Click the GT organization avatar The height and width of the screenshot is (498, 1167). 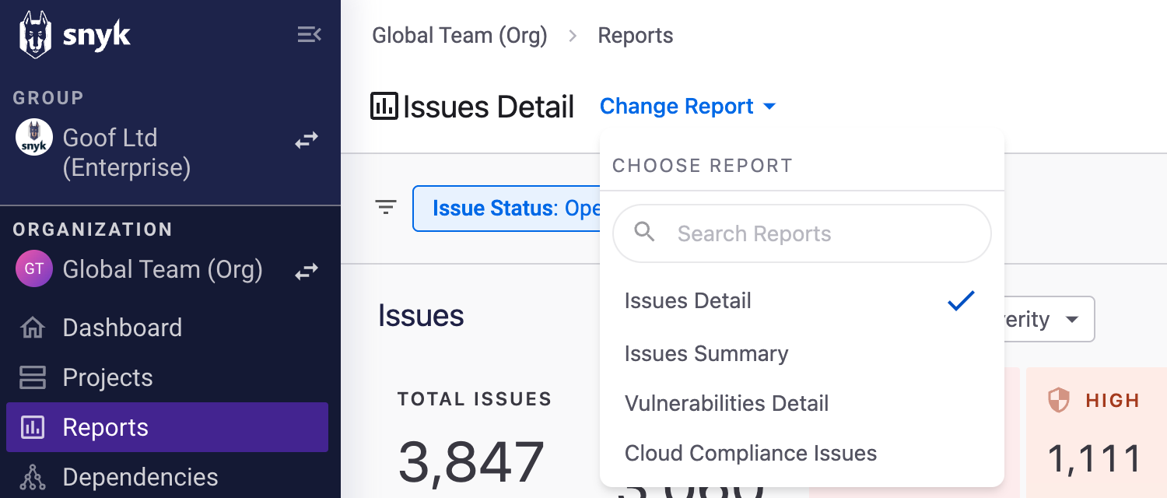[x=34, y=269]
